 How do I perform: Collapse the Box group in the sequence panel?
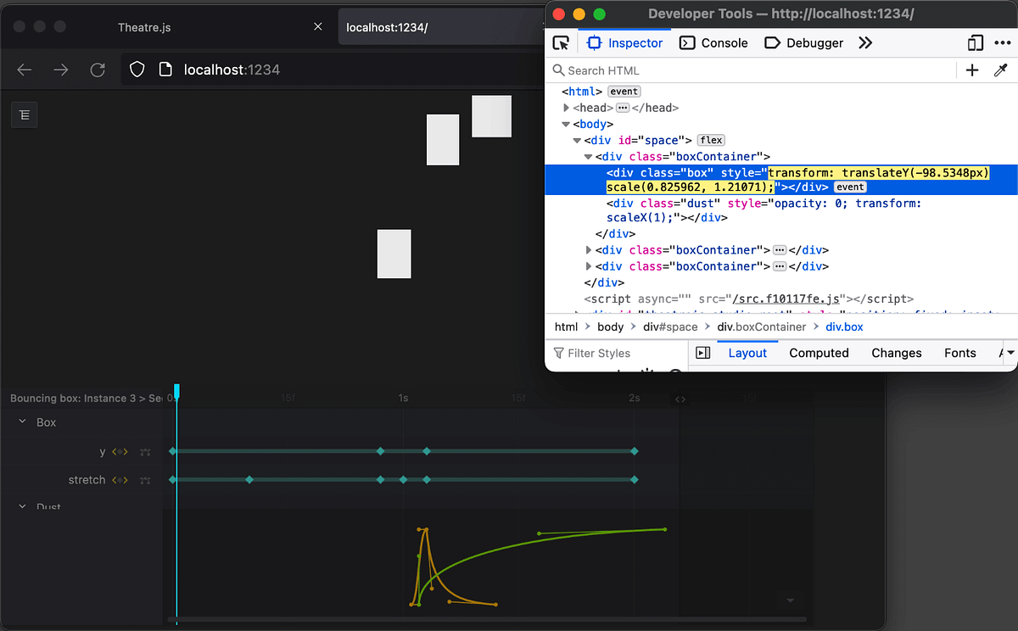[x=22, y=422]
